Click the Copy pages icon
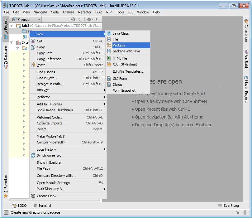Image resolution: width=252 pixels, height=218 pixels. tap(33, 47)
